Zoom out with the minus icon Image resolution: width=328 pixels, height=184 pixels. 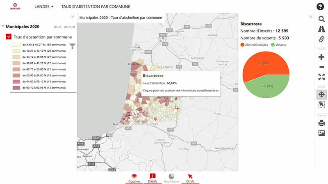322,67
